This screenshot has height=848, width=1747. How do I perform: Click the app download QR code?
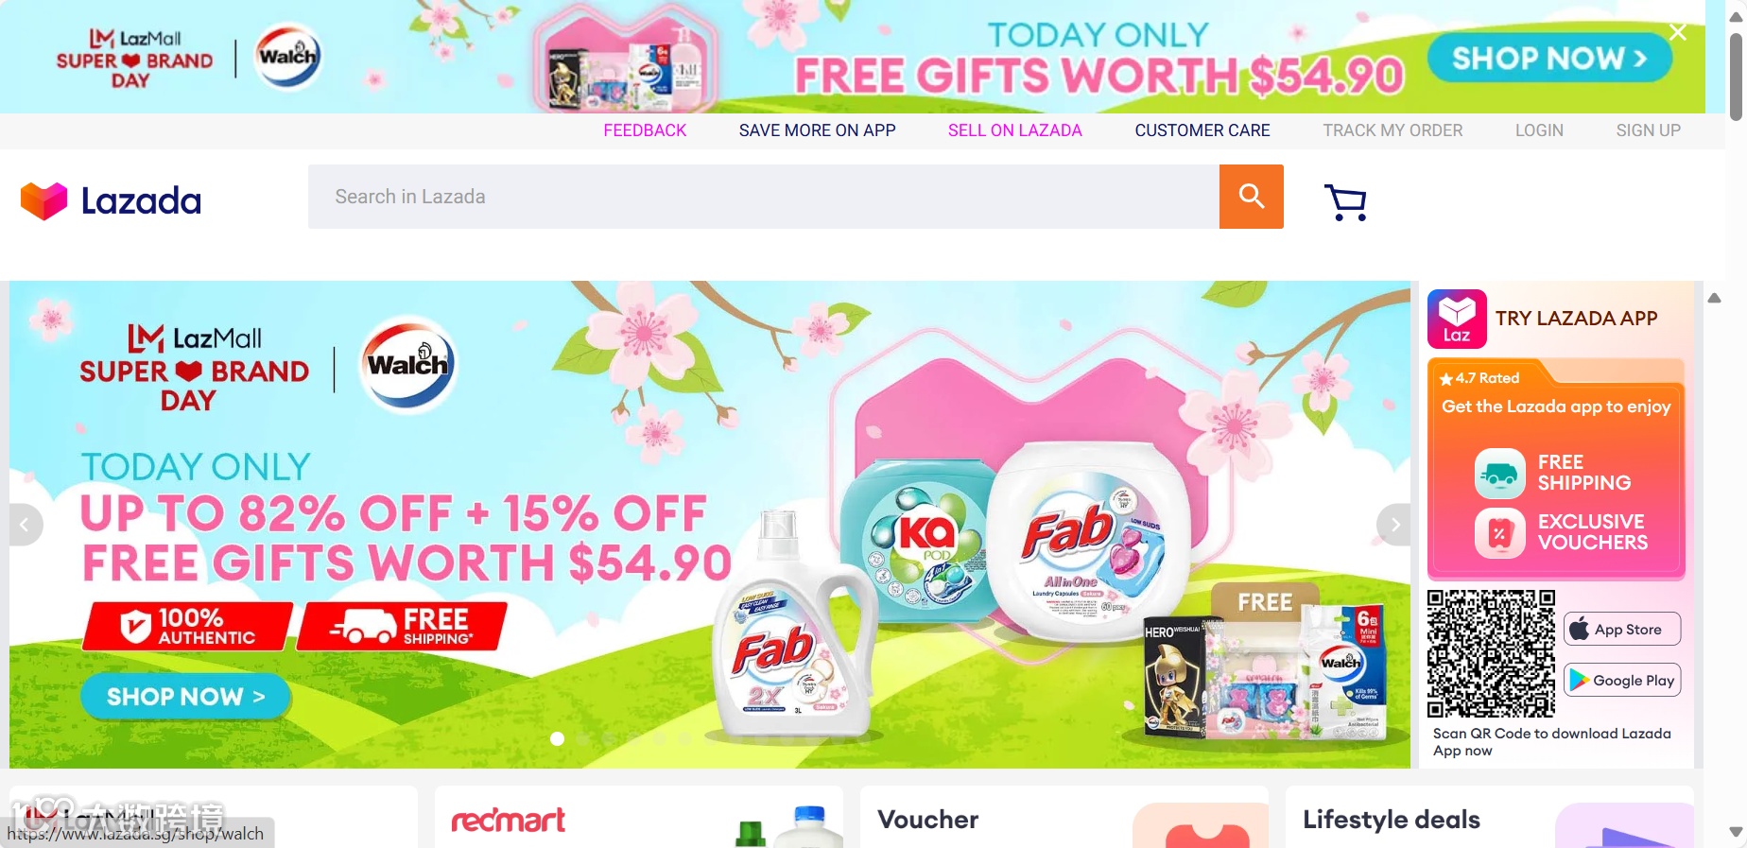point(1491,653)
